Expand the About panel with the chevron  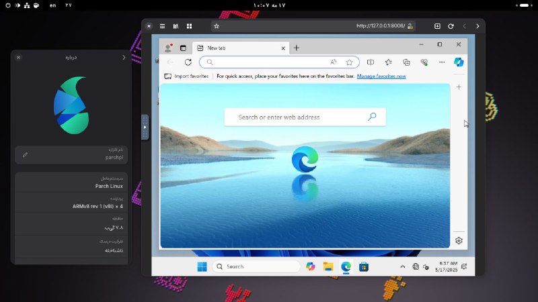pyautogui.click(x=124, y=58)
